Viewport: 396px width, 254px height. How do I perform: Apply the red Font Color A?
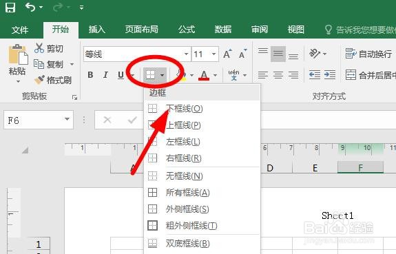coord(204,75)
